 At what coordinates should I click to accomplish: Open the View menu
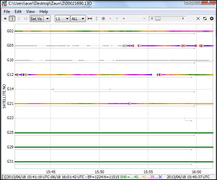[x=30, y=12]
